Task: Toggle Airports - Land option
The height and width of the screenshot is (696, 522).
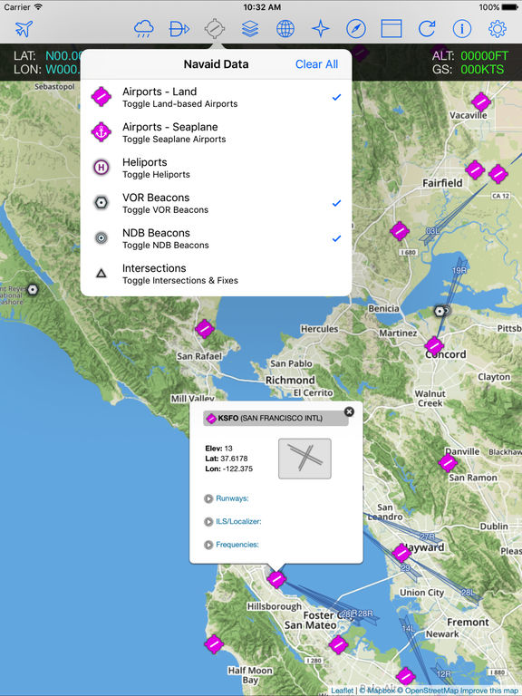Action: (x=217, y=97)
